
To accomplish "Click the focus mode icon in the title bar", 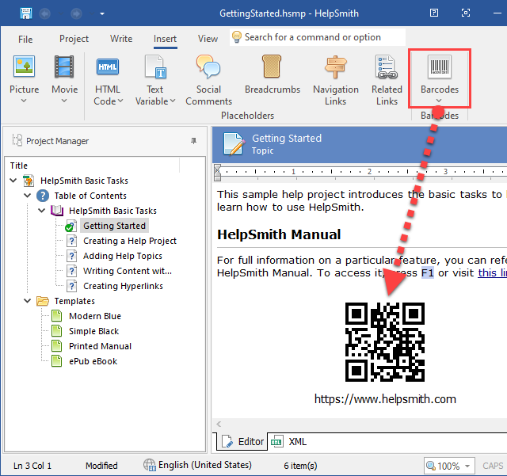I will tap(466, 13).
